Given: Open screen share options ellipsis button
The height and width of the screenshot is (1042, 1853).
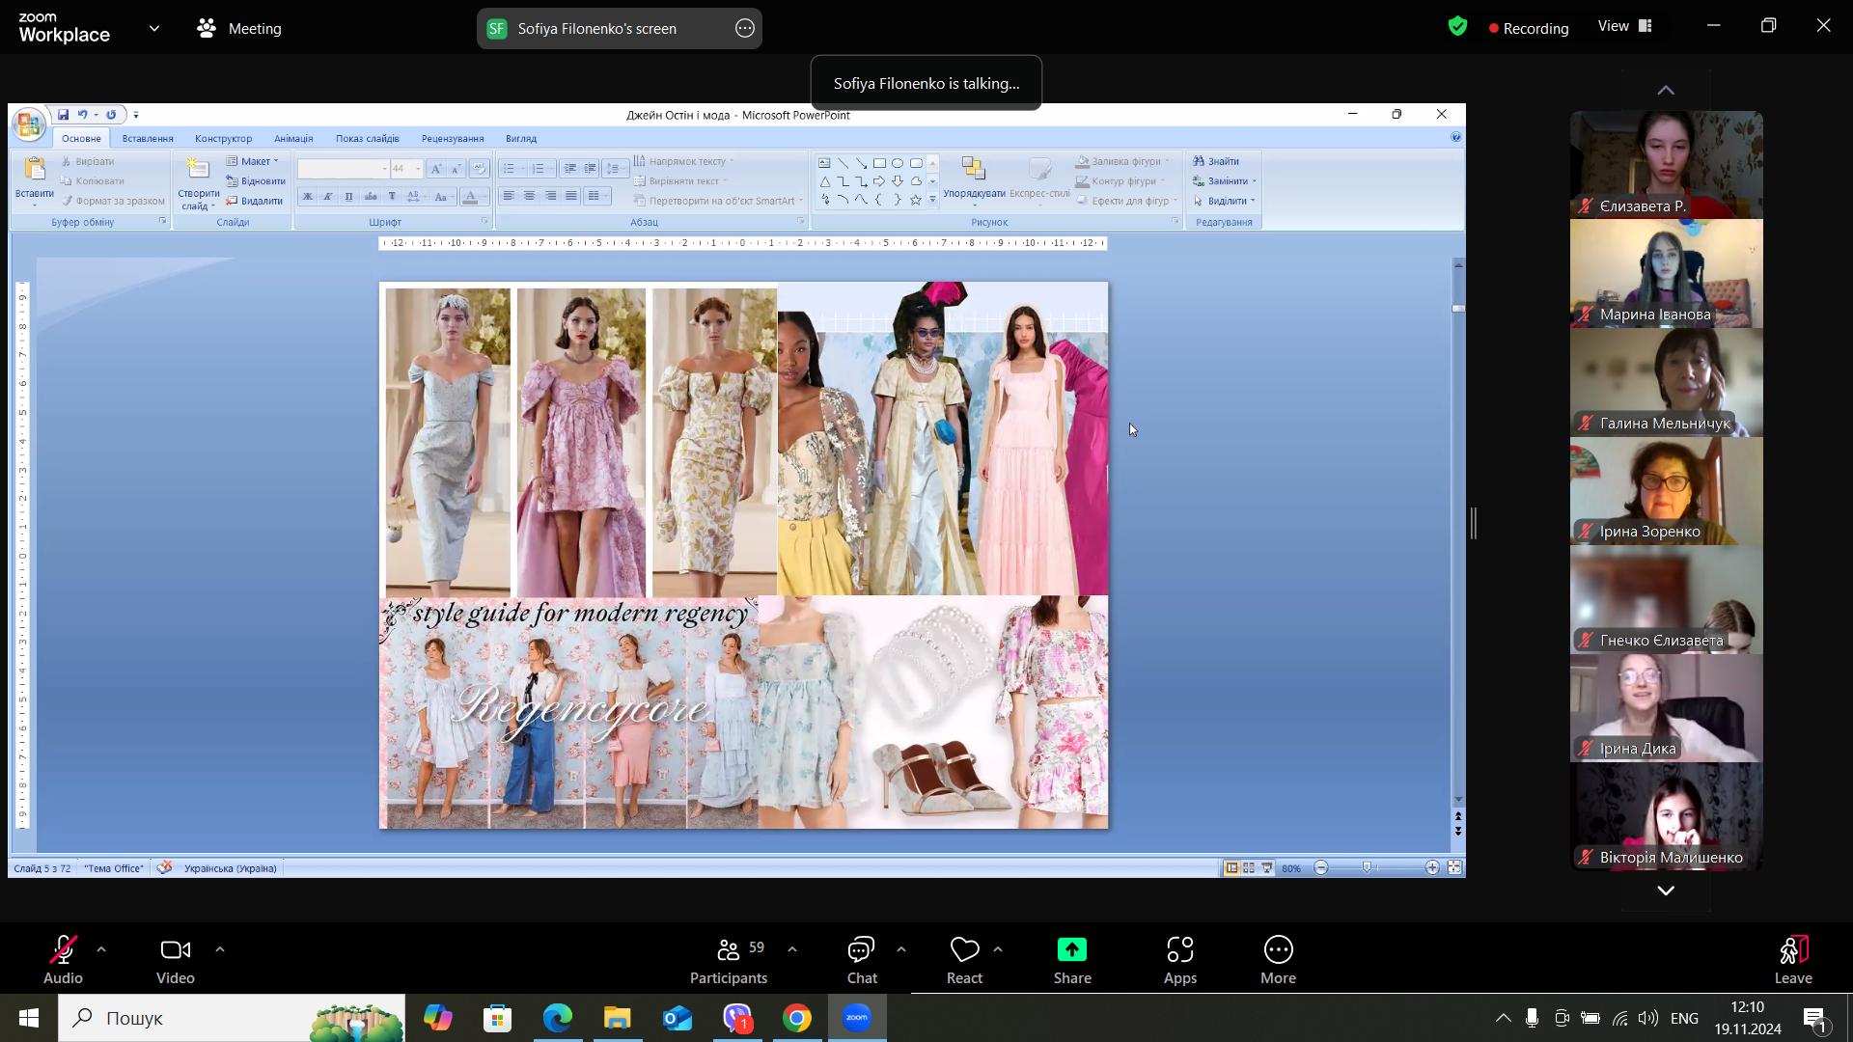Looking at the screenshot, I should [x=744, y=29].
